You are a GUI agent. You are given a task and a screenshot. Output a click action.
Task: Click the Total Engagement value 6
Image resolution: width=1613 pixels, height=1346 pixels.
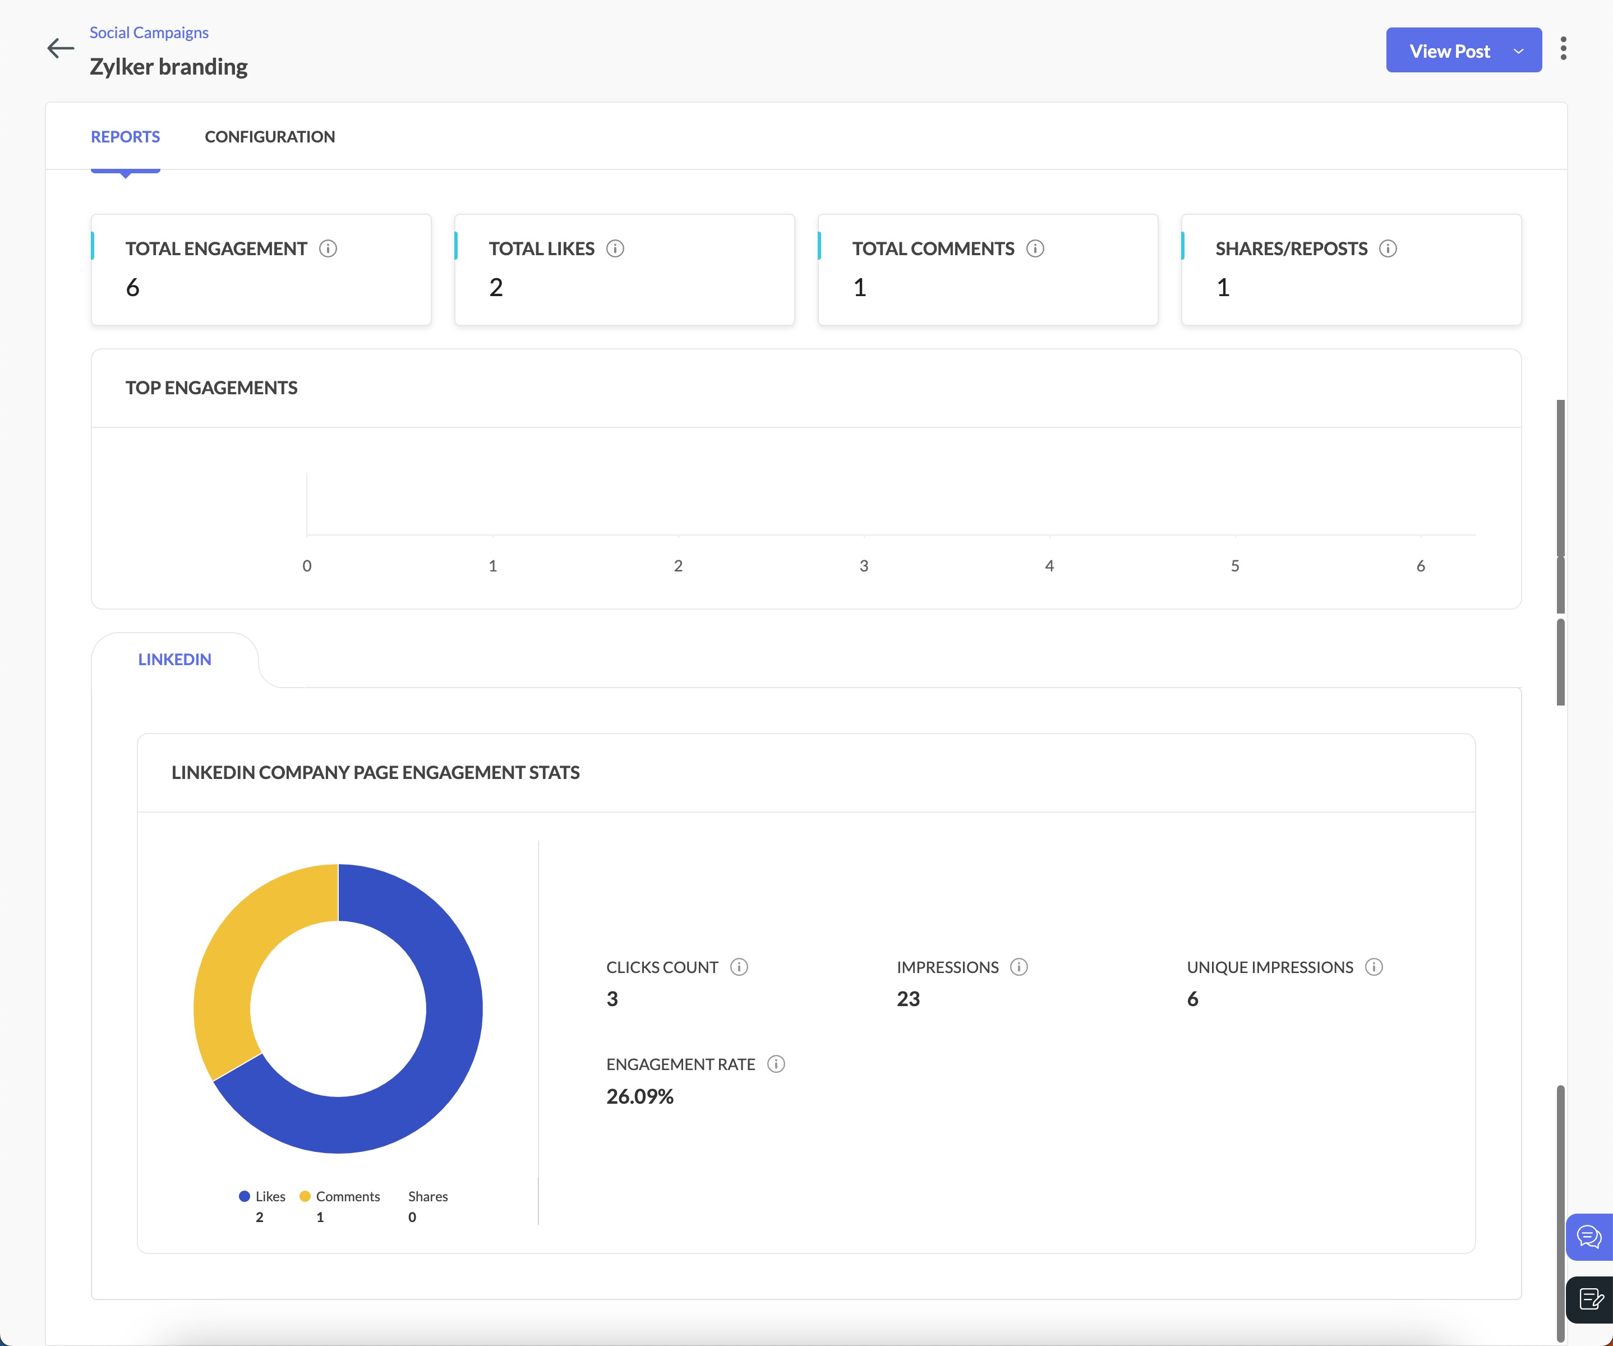click(133, 287)
